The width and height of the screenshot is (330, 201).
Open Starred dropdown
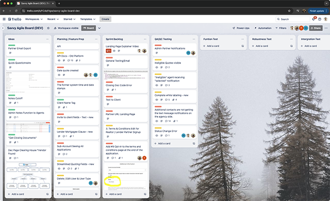click(x=70, y=19)
